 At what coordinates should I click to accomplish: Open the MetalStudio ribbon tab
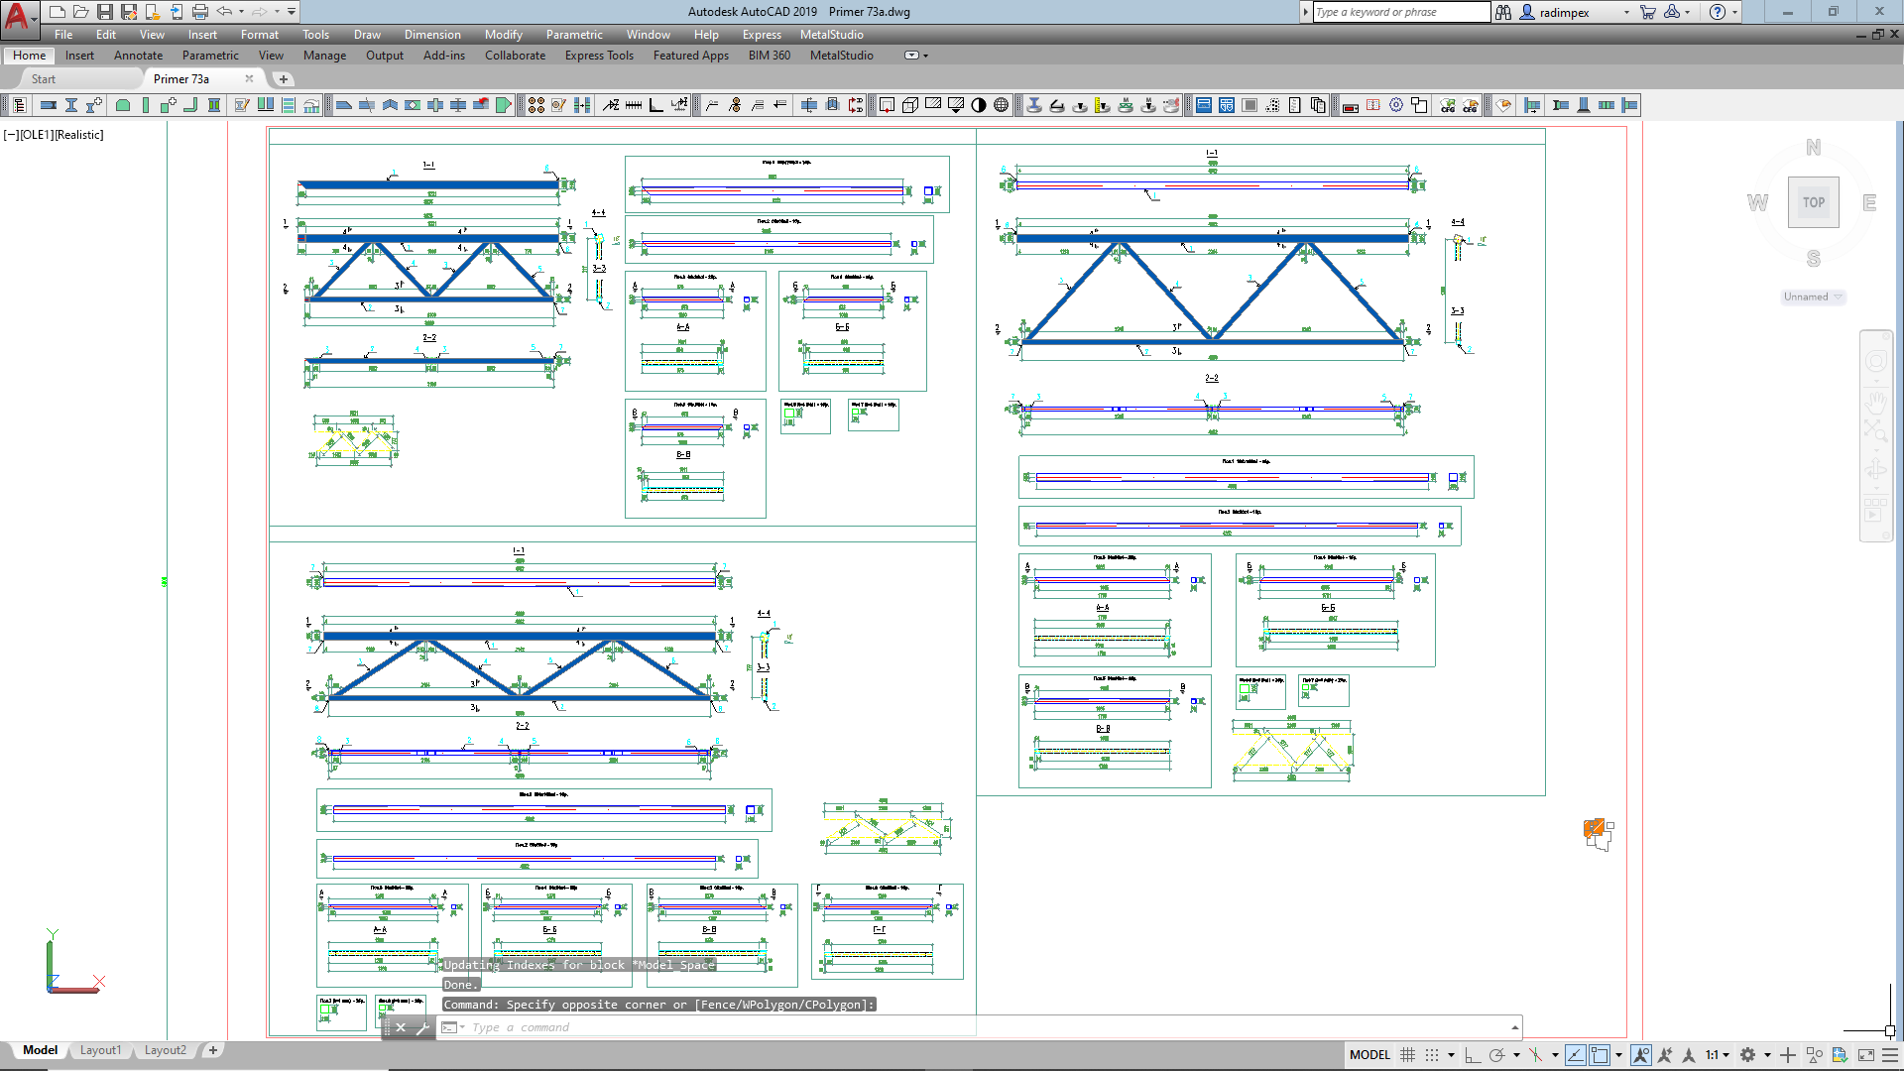click(x=841, y=56)
